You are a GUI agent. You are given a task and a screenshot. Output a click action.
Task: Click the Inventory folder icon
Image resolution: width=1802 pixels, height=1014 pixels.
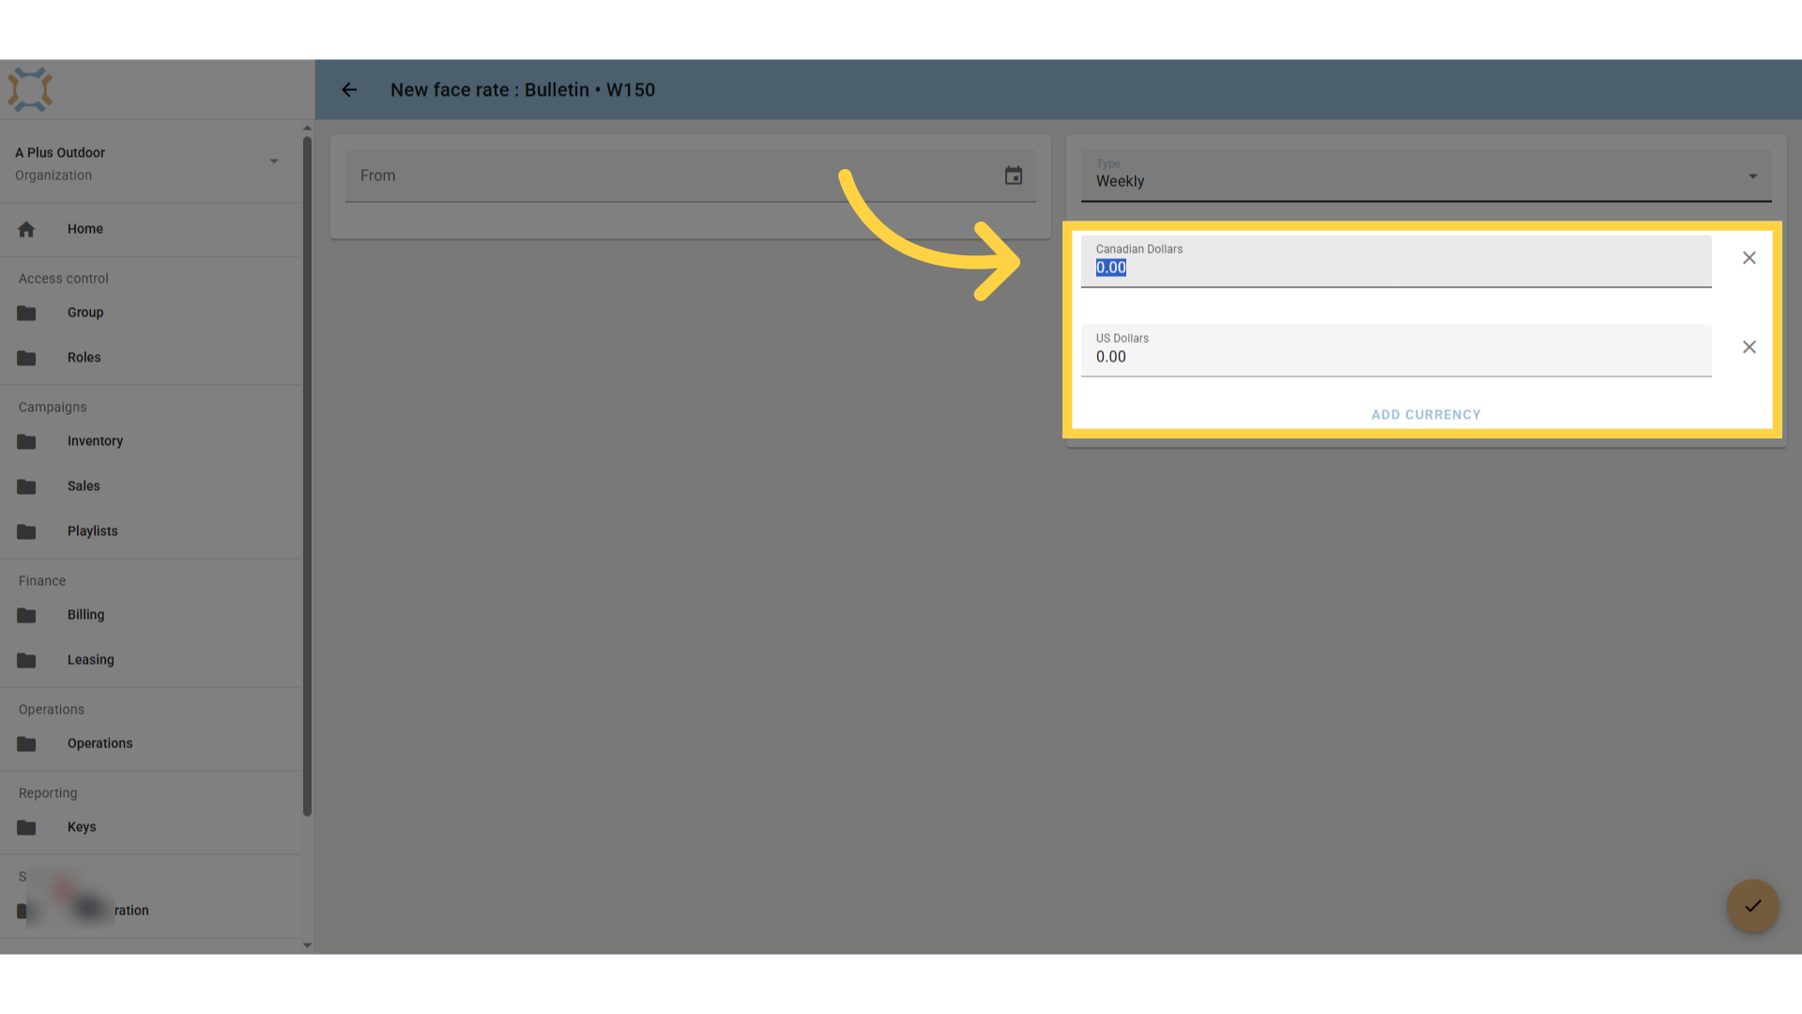pos(26,441)
